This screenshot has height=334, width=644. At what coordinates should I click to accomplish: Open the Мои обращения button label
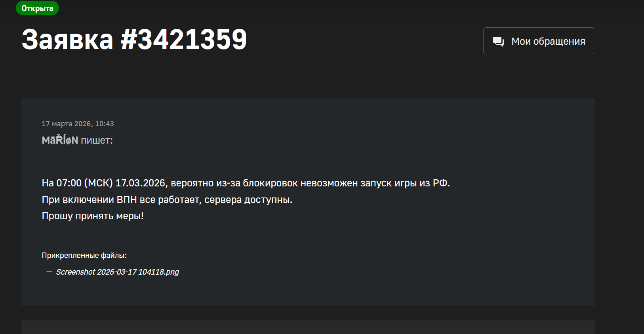click(x=548, y=42)
